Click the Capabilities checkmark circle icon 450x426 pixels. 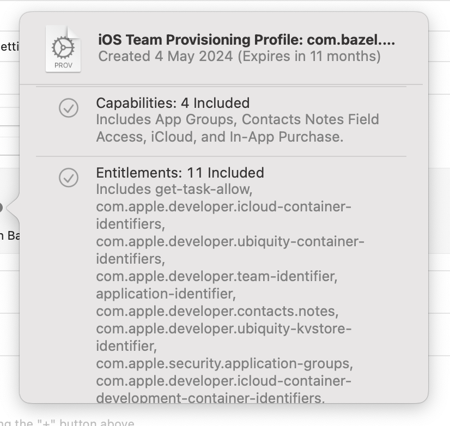69,108
